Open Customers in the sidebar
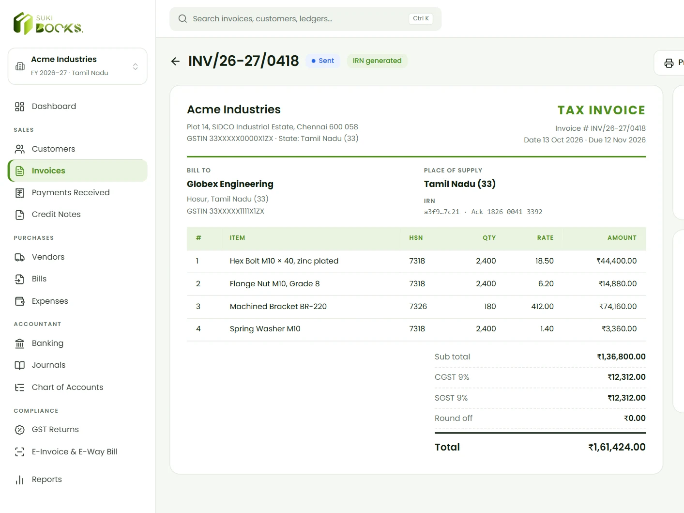The height and width of the screenshot is (513, 684). coord(77,149)
